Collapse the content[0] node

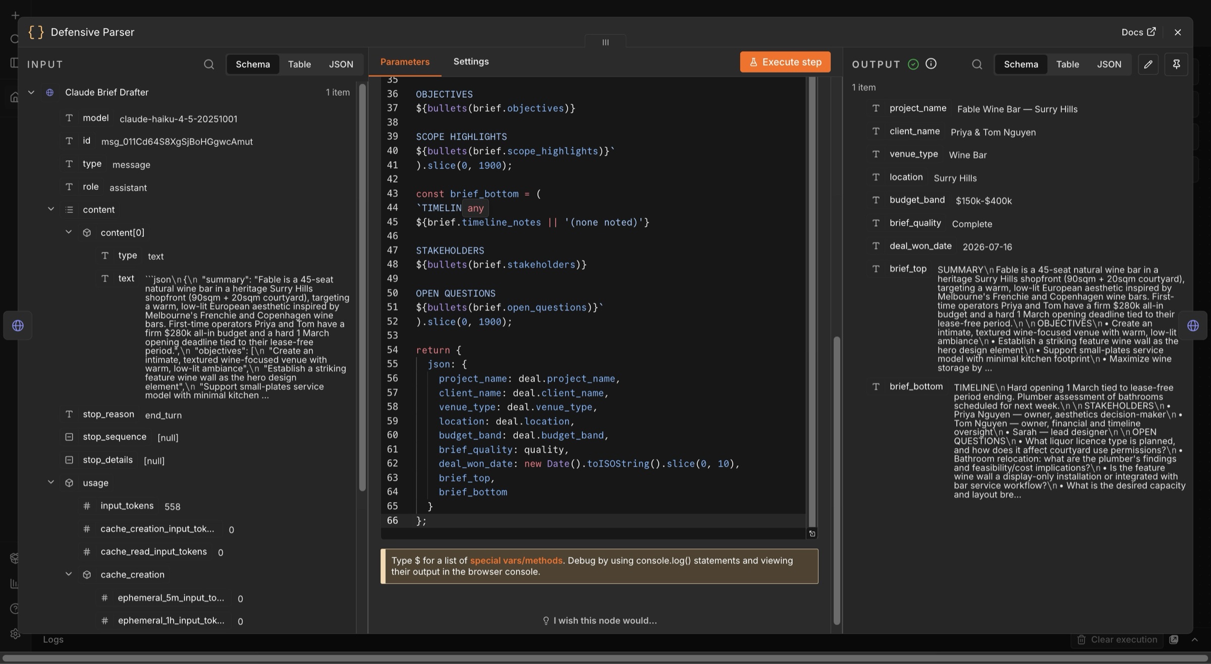(x=69, y=232)
